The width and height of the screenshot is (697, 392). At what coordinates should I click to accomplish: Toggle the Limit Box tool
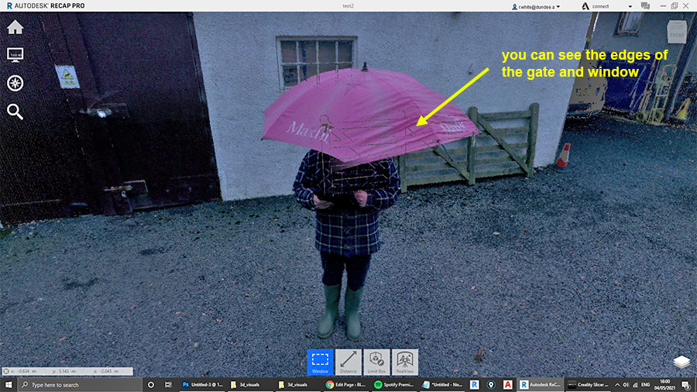tap(376, 363)
